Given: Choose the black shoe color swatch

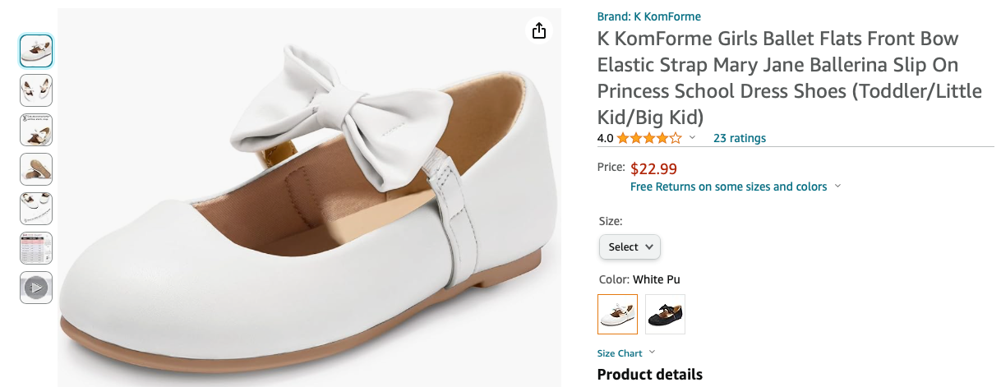Looking at the screenshot, I should tap(665, 314).
